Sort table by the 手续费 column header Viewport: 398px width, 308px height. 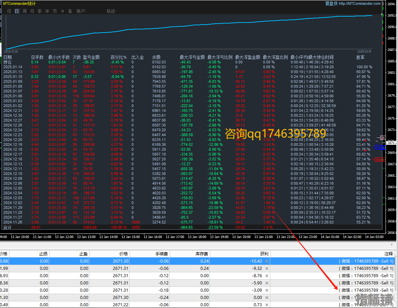[x=162, y=254]
